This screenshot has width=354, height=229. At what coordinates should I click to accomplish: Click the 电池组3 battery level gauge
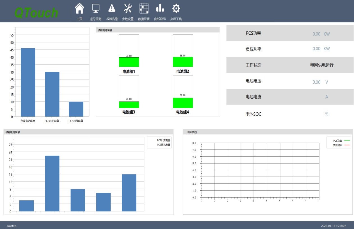click(129, 92)
